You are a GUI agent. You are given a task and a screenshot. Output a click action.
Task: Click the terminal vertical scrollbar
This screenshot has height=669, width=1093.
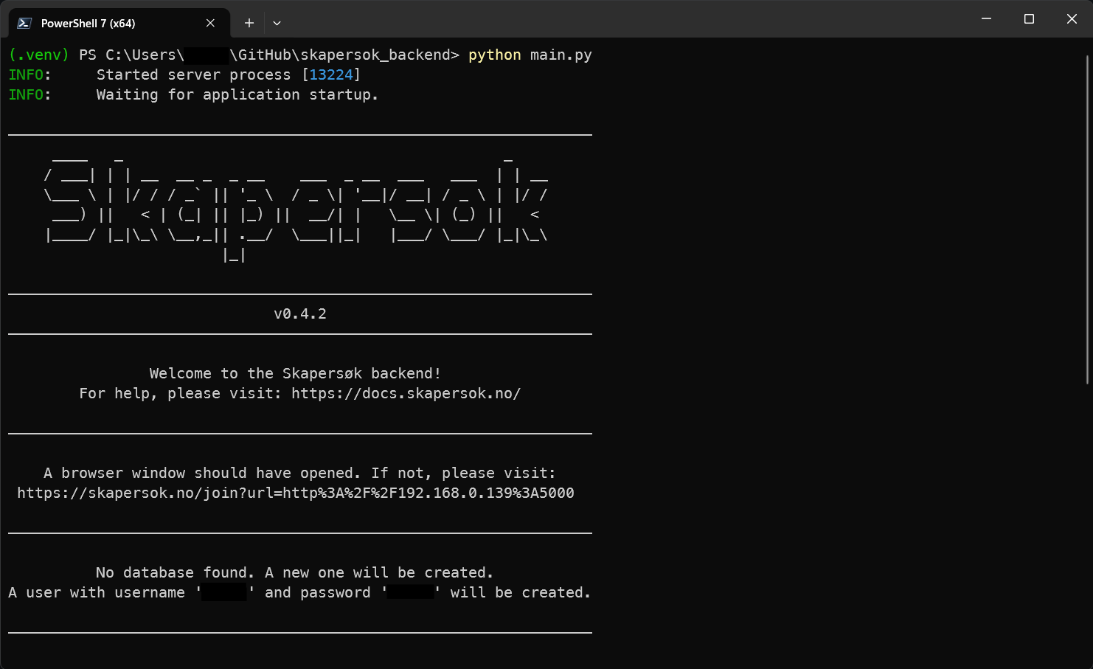pos(1087,219)
